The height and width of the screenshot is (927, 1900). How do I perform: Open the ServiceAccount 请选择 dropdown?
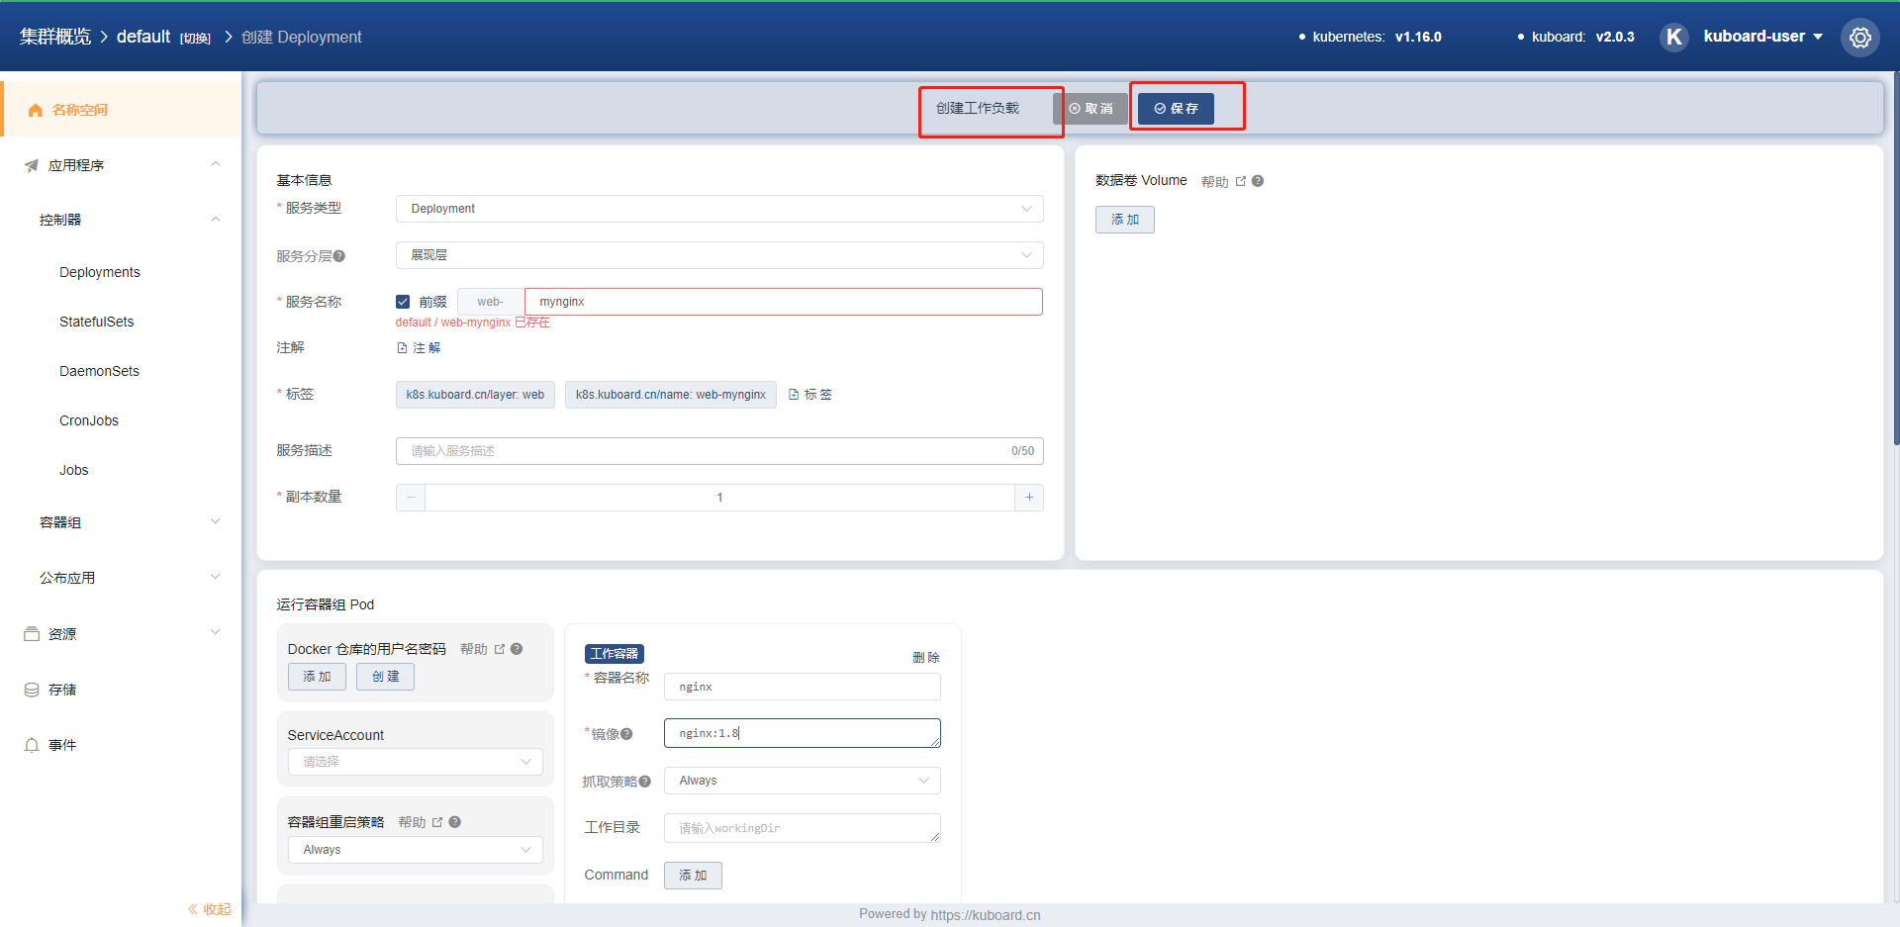[416, 762]
